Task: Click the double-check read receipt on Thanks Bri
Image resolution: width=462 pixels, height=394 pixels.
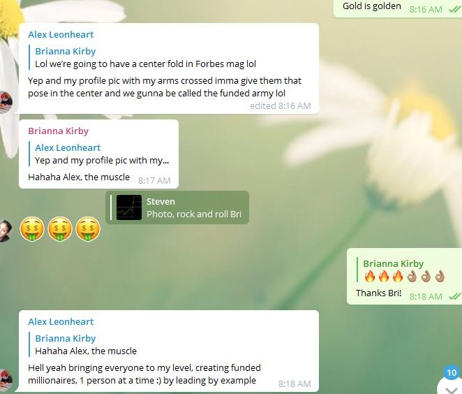Action: click(x=454, y=296)
